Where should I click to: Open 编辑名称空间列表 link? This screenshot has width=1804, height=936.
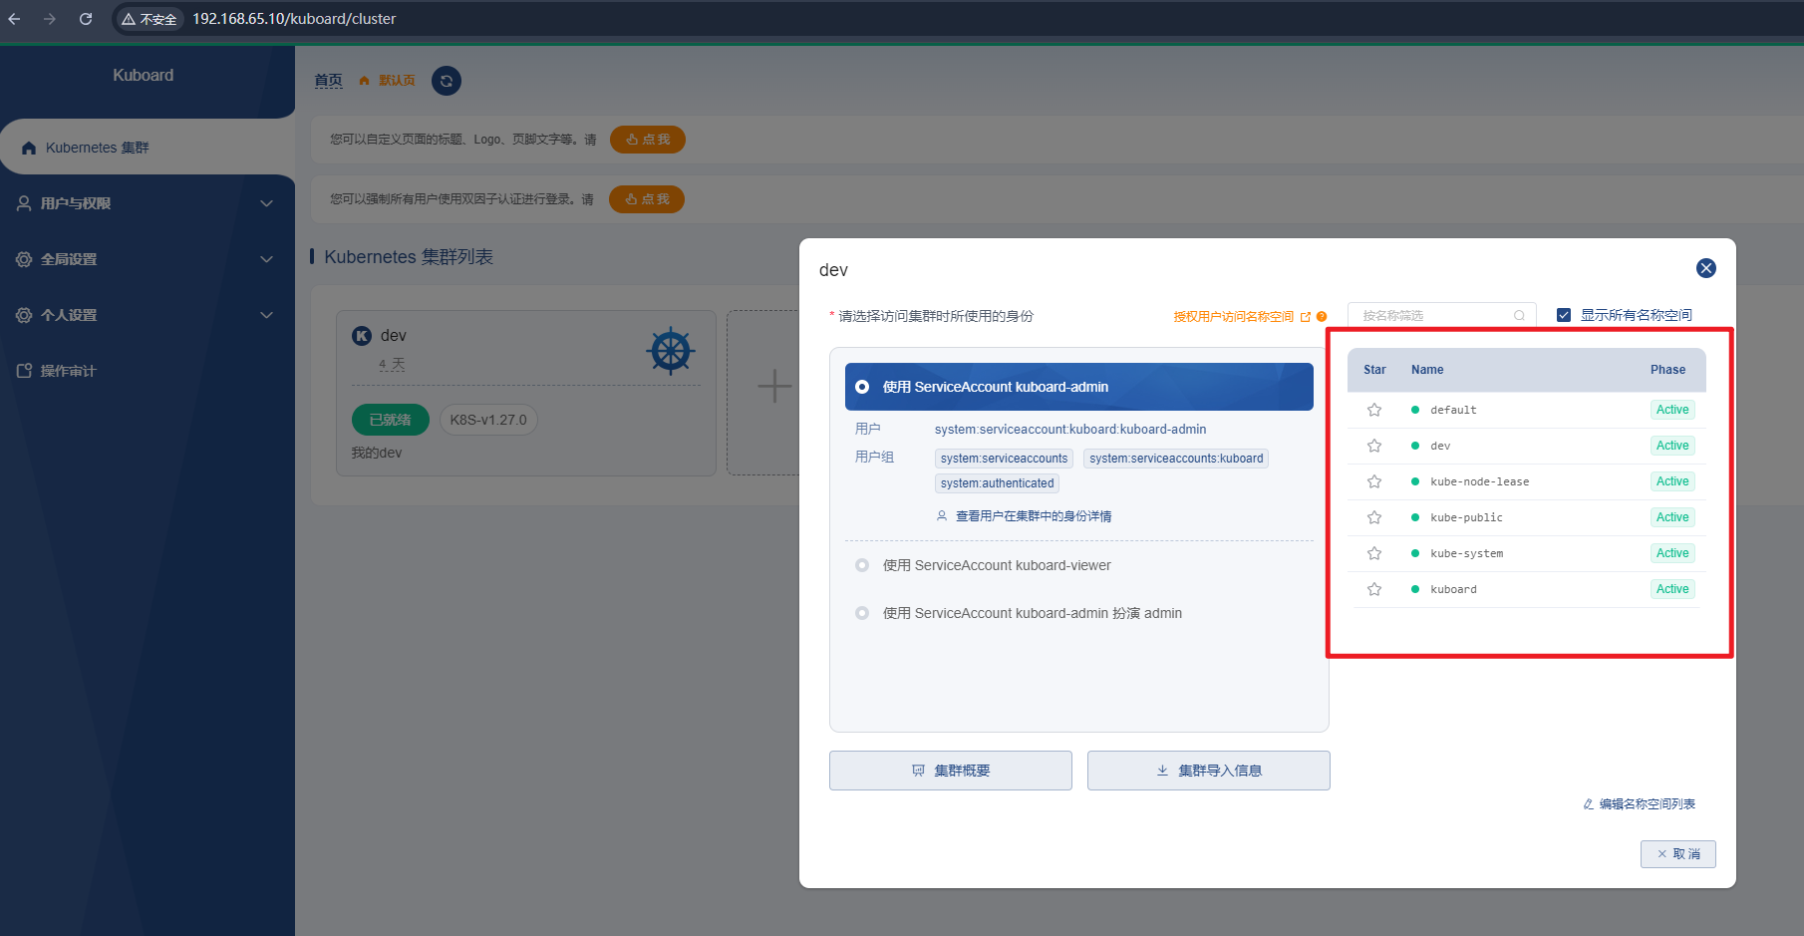pos(1640,804)
